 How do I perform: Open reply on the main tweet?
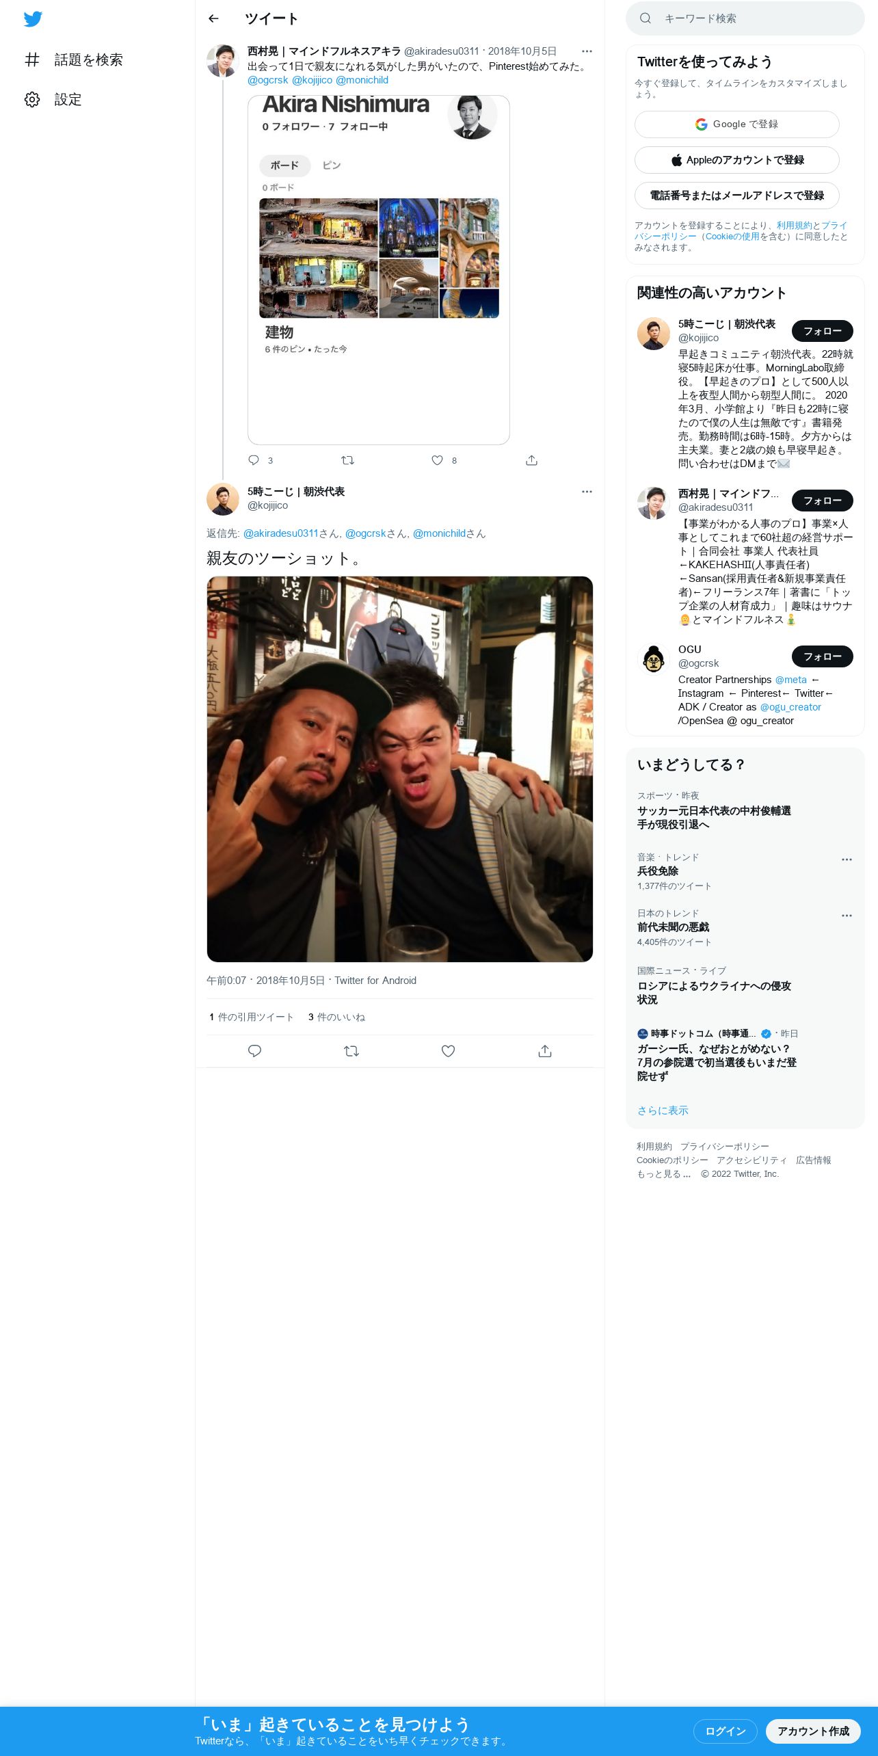pyautogui.click(x=254, y=1051)
